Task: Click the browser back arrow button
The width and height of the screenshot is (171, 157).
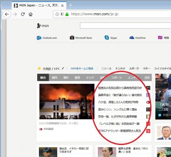Action: pos(7,14)
